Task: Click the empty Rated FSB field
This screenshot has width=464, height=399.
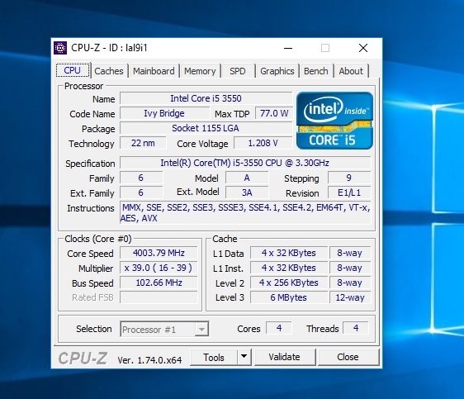Action: click(x=159, y=297)
